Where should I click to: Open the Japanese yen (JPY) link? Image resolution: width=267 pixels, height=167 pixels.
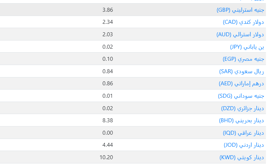click(x=247, y=47)
